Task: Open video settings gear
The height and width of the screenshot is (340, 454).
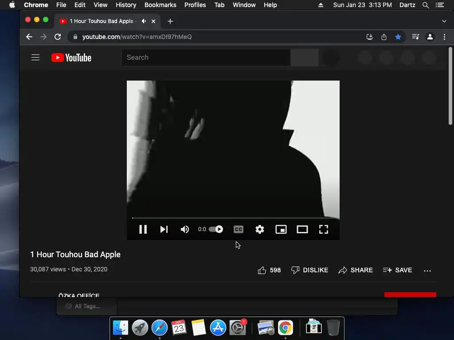Action: point(260,229)
